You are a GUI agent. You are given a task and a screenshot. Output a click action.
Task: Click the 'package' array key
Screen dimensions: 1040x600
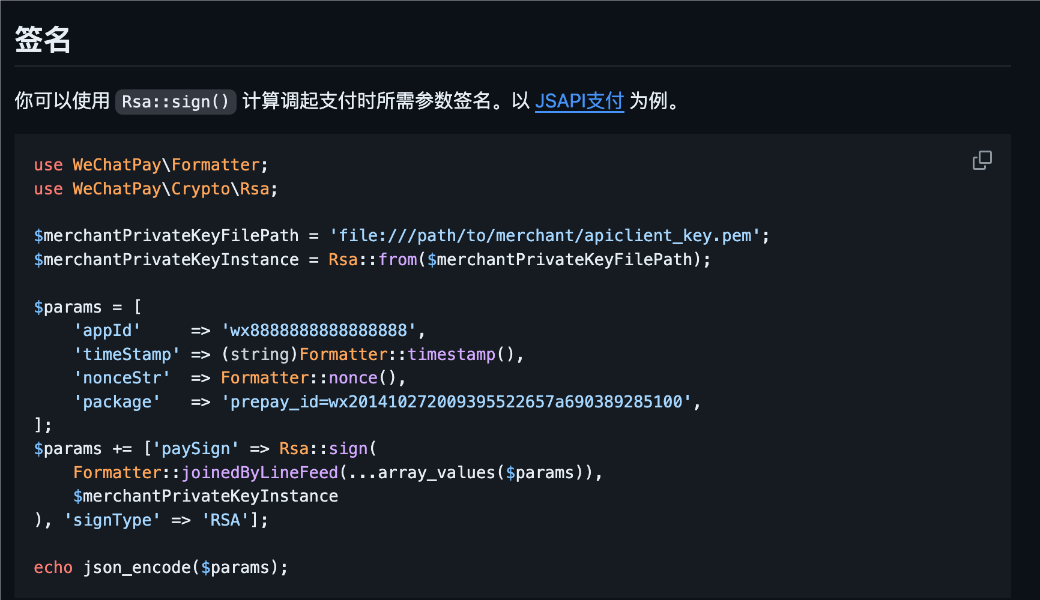117,402
